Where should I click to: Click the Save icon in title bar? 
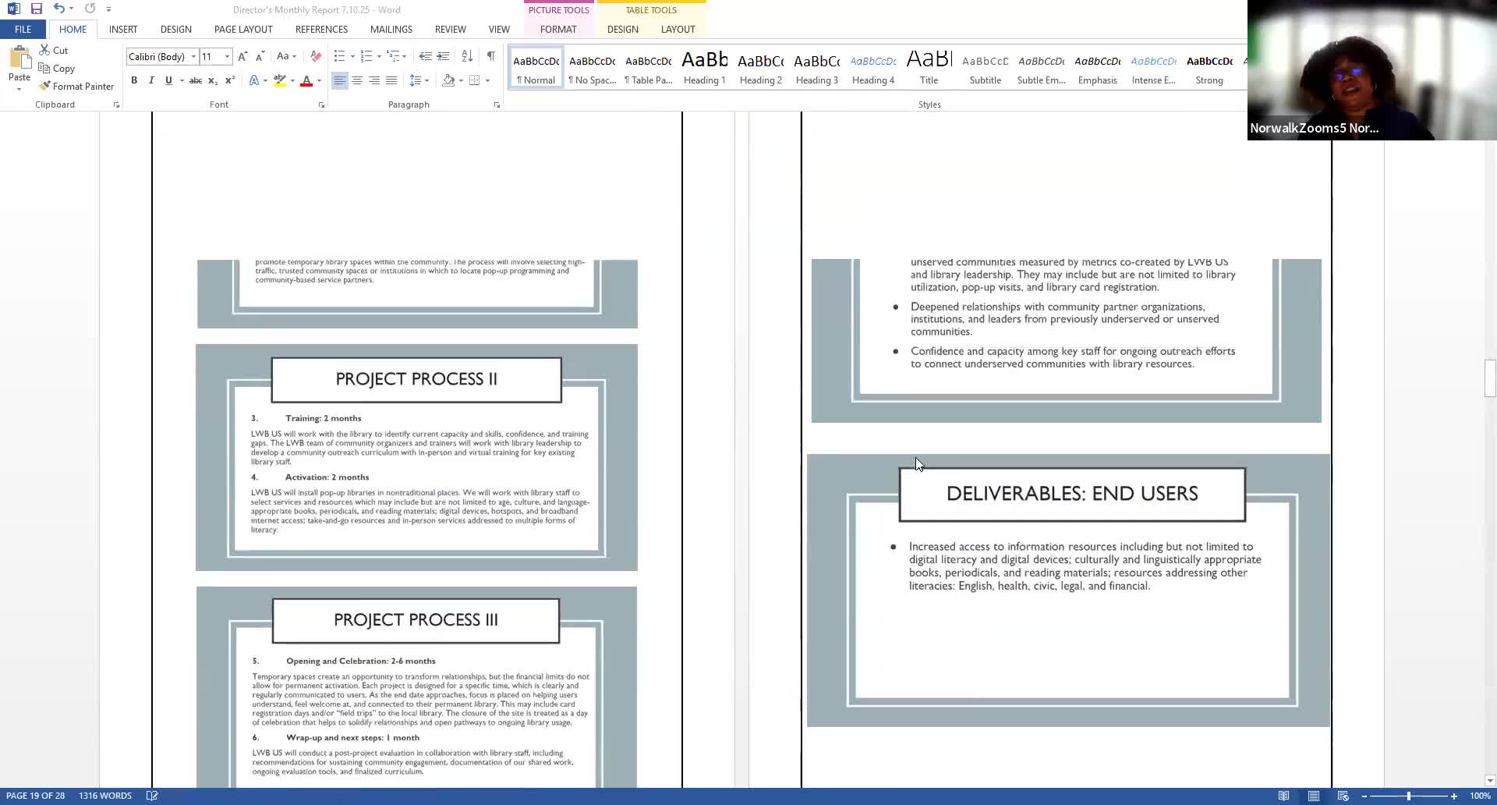(x=36, y=9)
